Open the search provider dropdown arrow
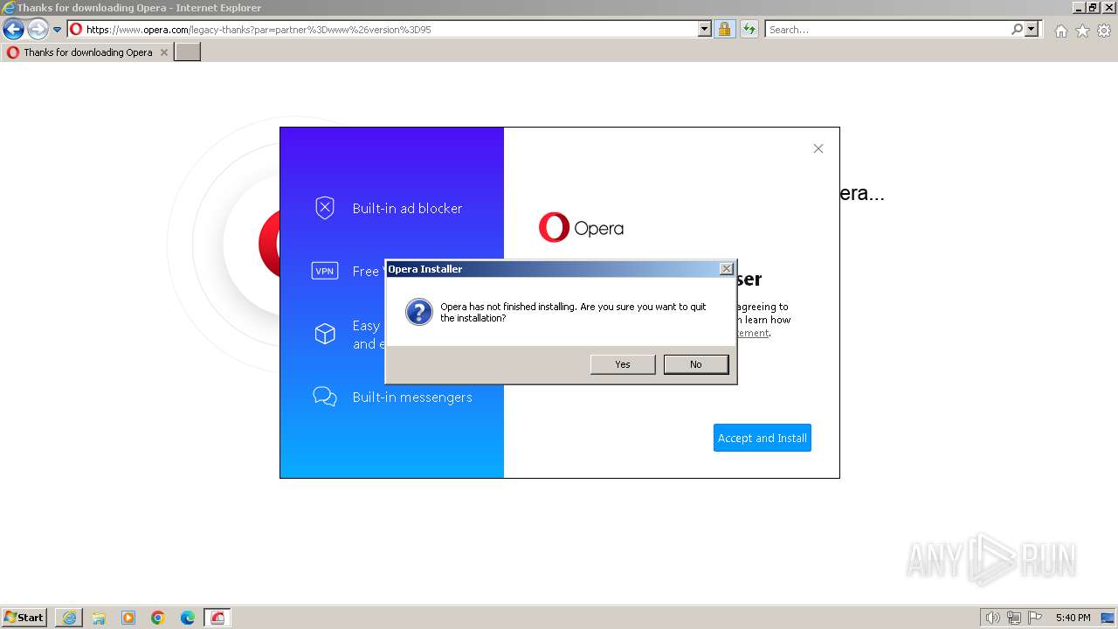The image size is (1118, 629). click(1032, 29)
